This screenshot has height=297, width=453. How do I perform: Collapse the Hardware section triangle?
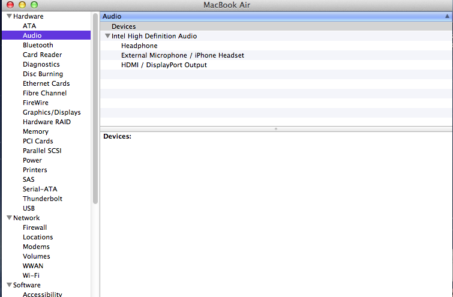click(9, 16)
